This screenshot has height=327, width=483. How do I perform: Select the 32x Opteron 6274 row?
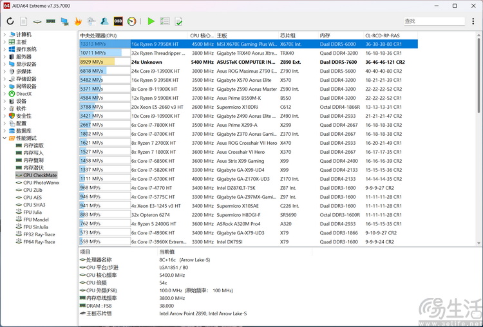249,214
